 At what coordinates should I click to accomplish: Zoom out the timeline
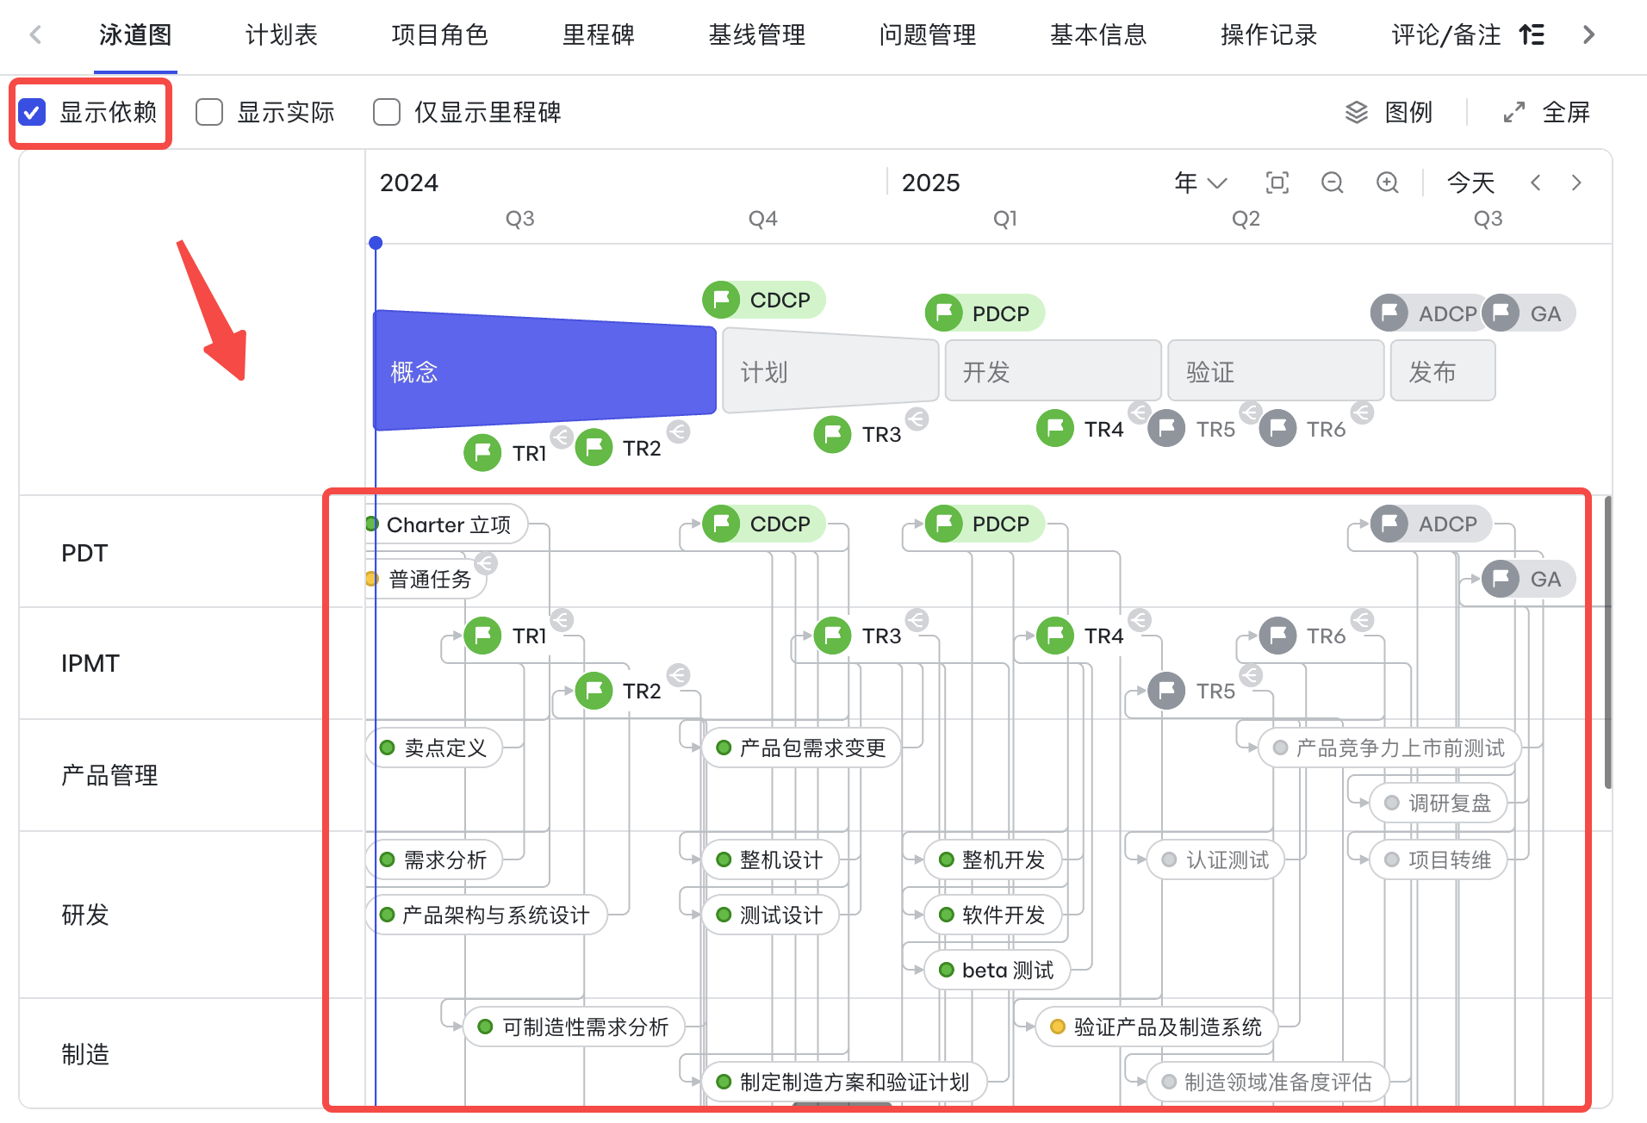pyautogui.click(x=1333, y=183)
